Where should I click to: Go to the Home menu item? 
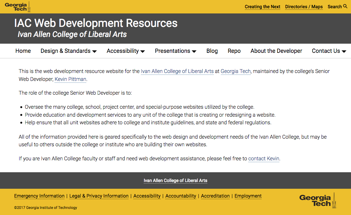[23, 51]
